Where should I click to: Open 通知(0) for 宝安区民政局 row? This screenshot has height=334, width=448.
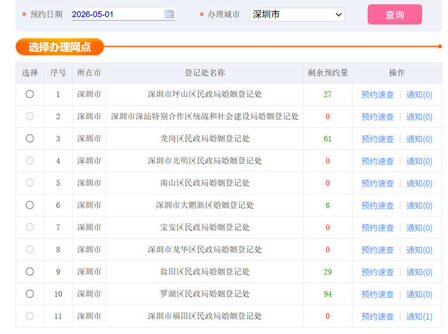pos(419,228)
